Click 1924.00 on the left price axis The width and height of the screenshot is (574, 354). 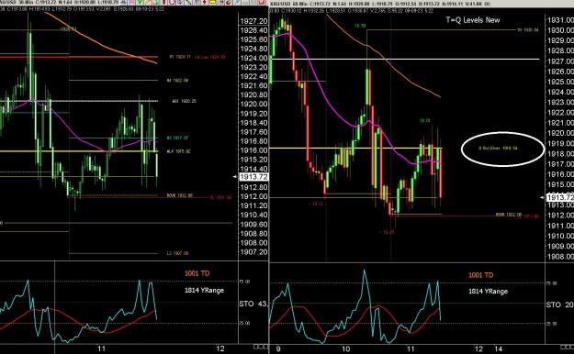tap(253, 58)
